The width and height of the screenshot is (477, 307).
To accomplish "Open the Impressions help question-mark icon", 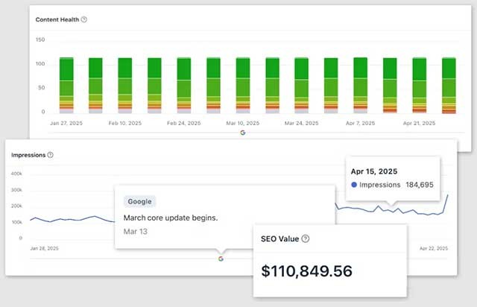I will [50, 155].
